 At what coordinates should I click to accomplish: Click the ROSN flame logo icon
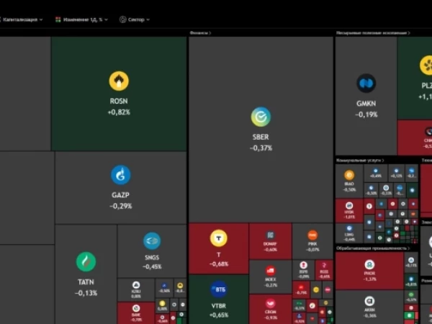tap(119, 81)
